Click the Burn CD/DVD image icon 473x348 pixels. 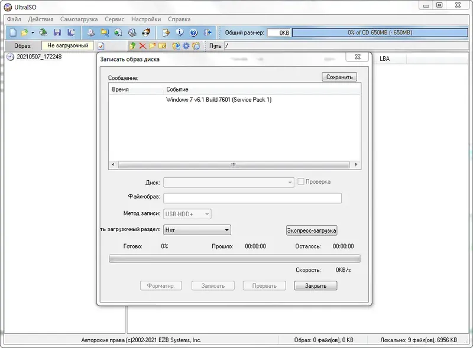click(x=146, y=32)
